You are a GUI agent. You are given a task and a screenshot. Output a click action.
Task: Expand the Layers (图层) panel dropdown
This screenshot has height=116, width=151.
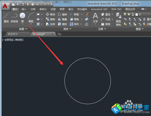coord(140,29)
